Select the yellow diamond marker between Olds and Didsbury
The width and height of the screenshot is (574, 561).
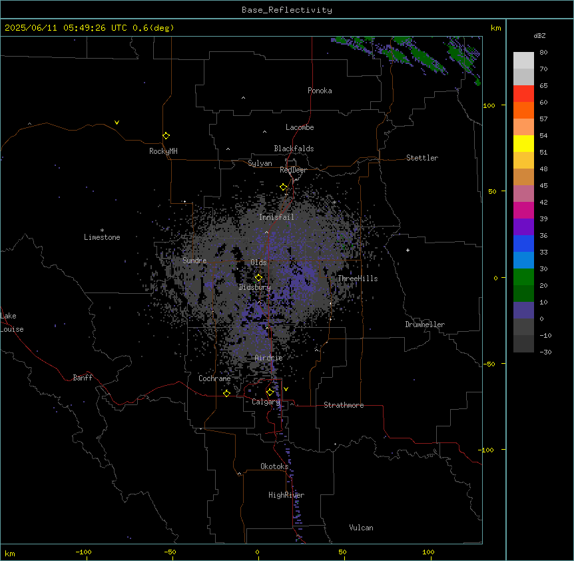[258, 278]
